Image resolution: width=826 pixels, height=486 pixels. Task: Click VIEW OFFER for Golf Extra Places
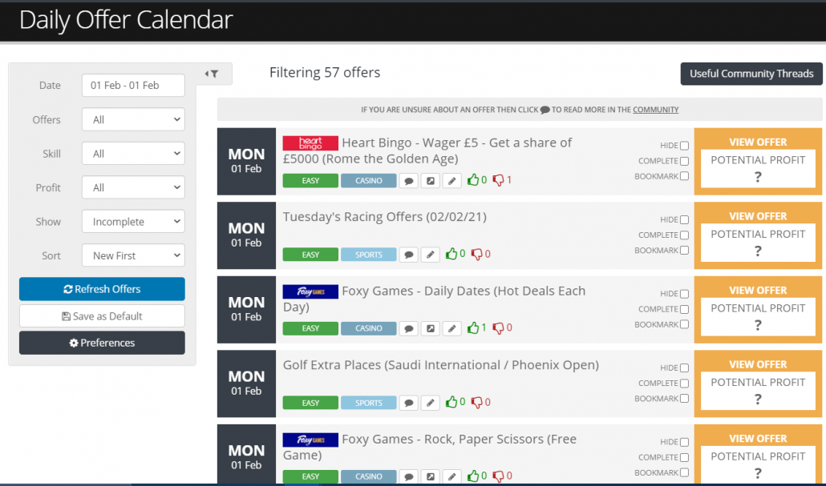(x=758, y=364)
